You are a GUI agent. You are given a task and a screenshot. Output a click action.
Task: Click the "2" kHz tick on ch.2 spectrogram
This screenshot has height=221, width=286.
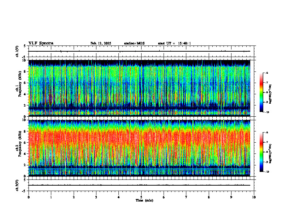[x=25, y=165]
